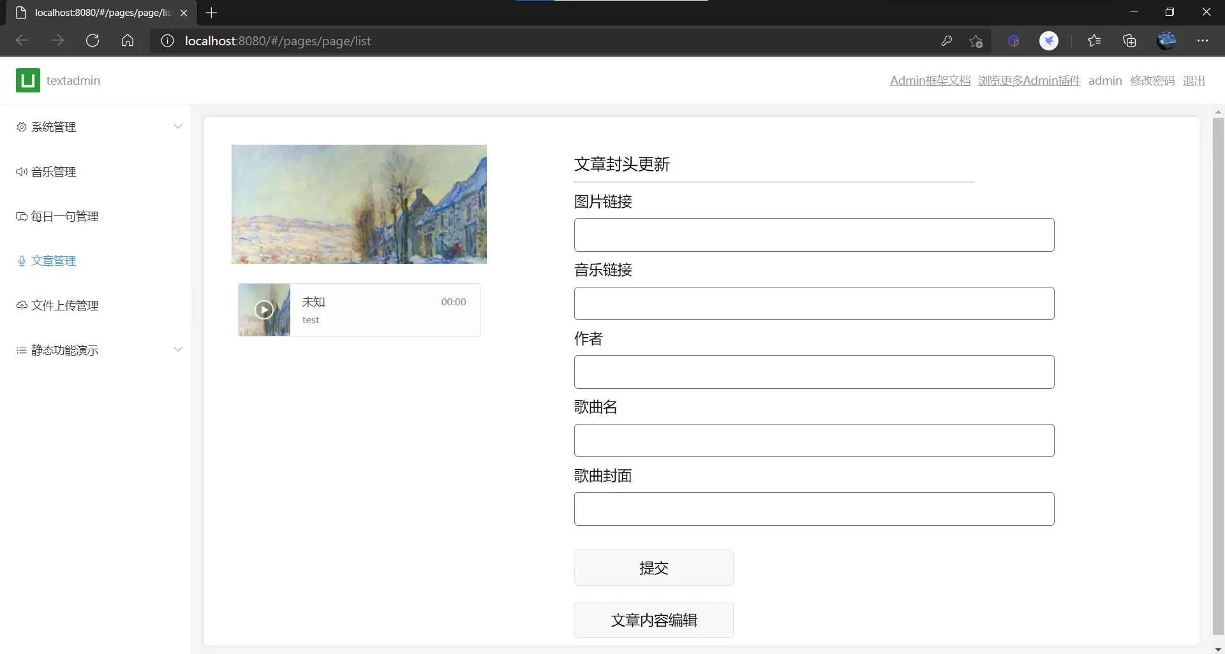
Task: Open the favorites list icon
Action: (x=1094, y=41)
